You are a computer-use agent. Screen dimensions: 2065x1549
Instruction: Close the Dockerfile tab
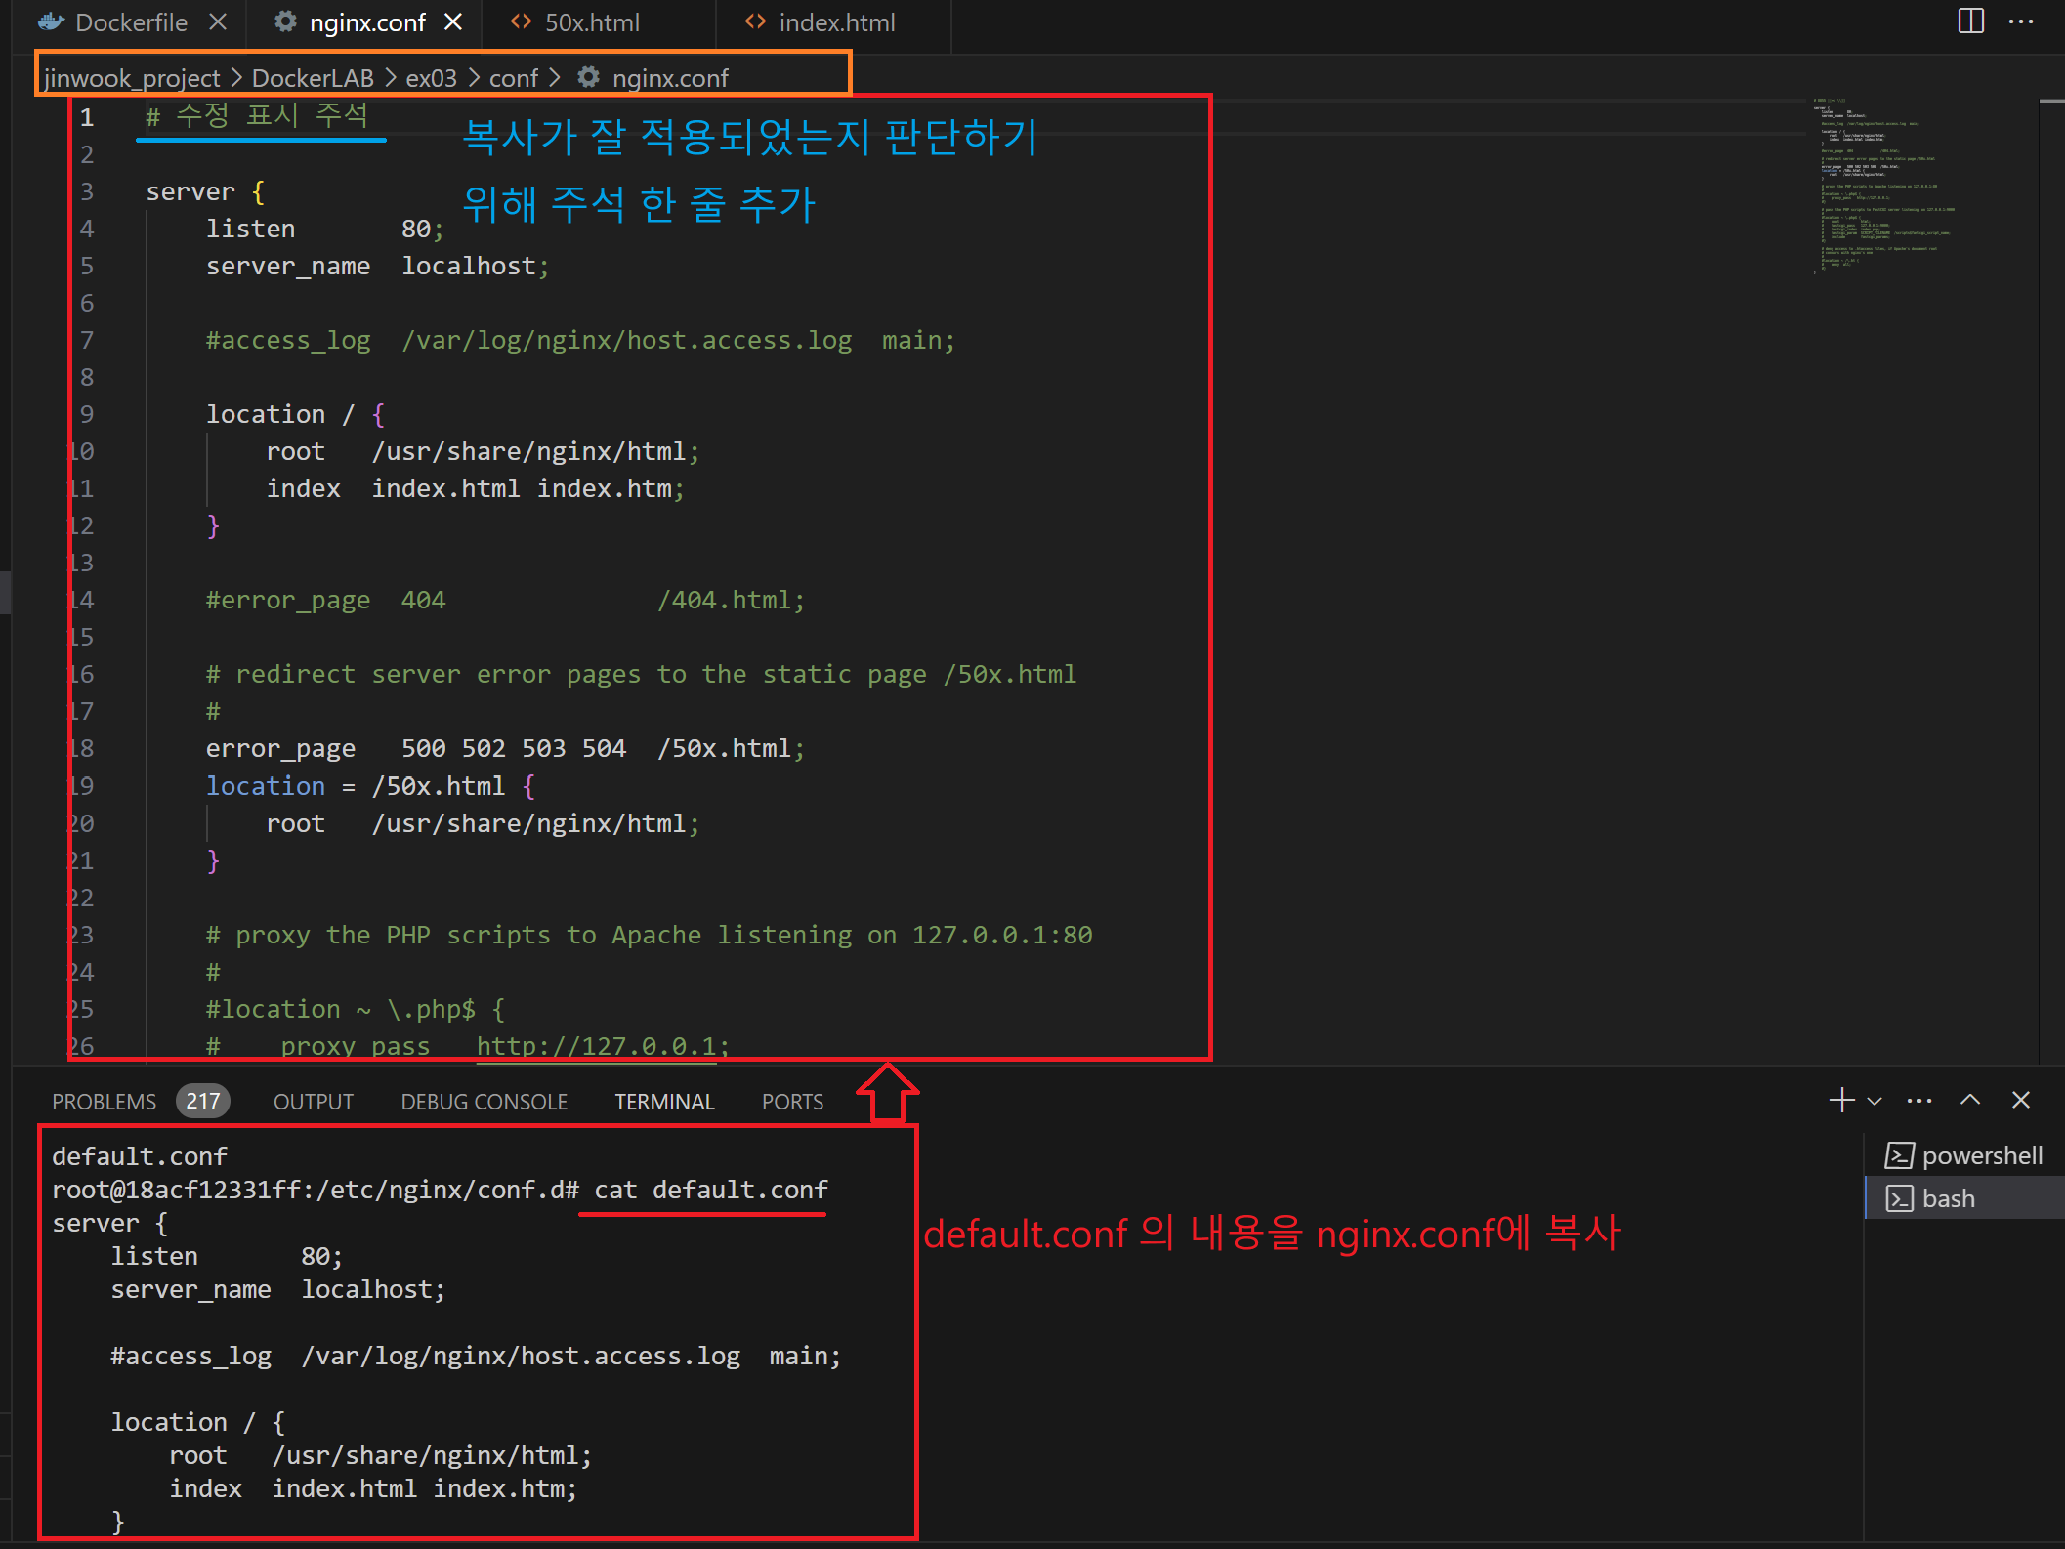coord(218,21)
